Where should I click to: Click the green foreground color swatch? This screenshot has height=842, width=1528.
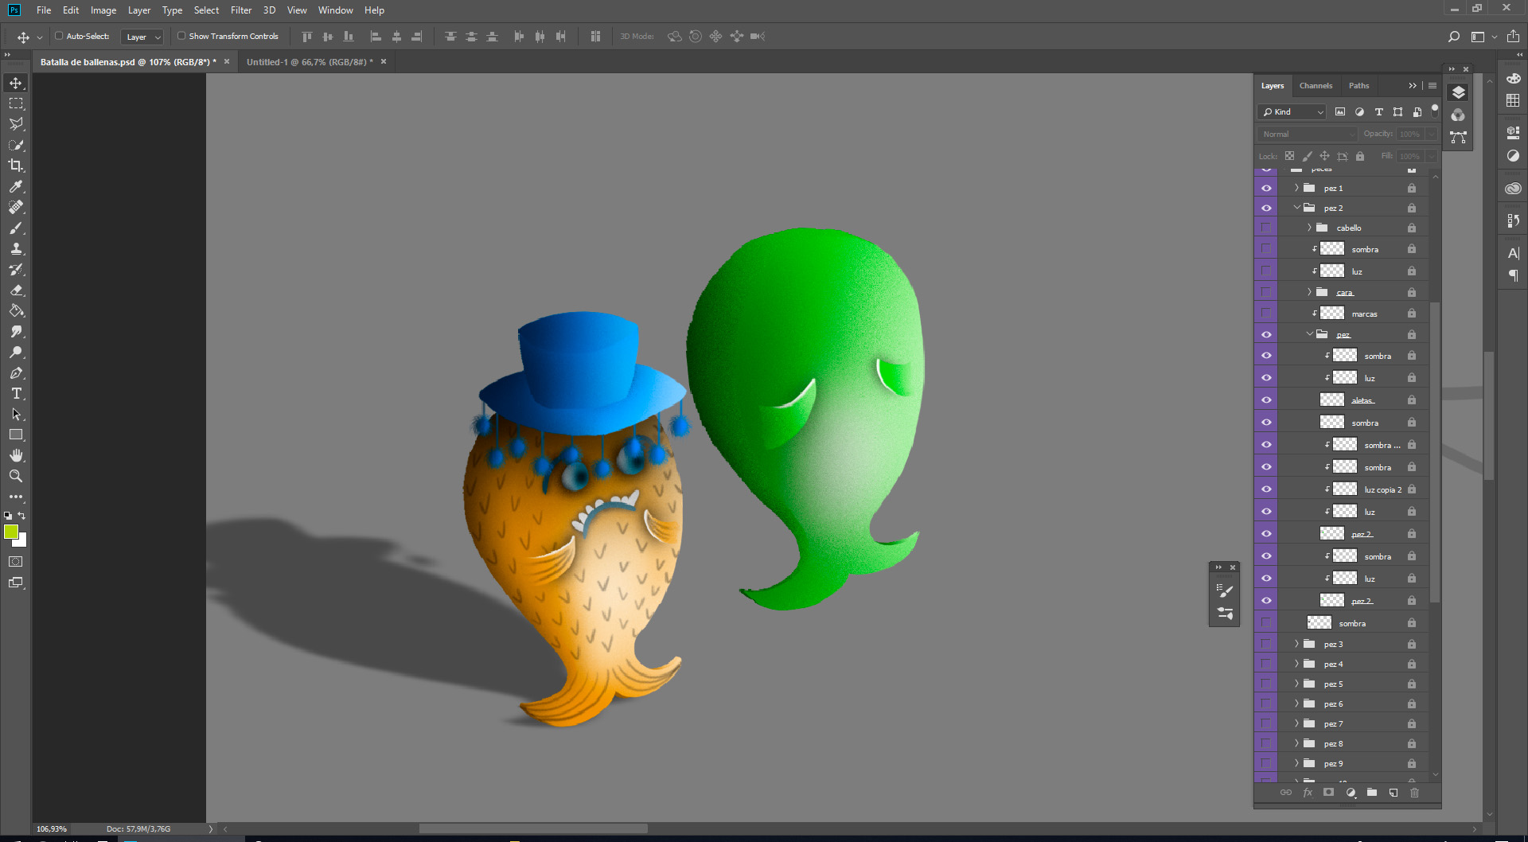11,532
